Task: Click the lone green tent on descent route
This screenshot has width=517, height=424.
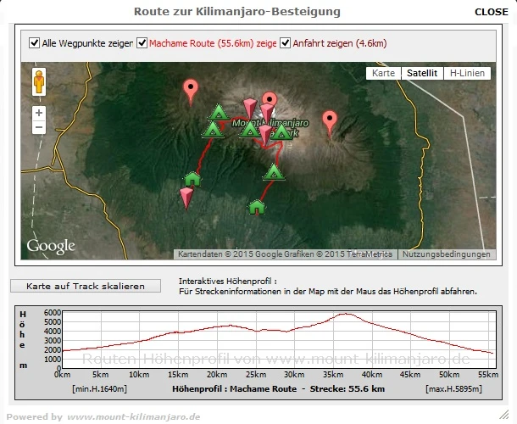Action: pyautogui.click(x=274, y=172)
